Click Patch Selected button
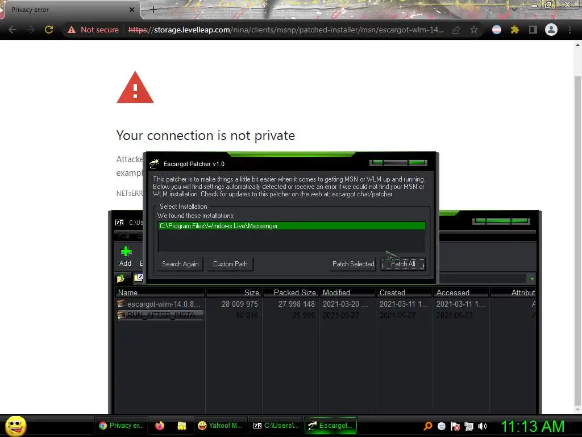 pos(354,264)
